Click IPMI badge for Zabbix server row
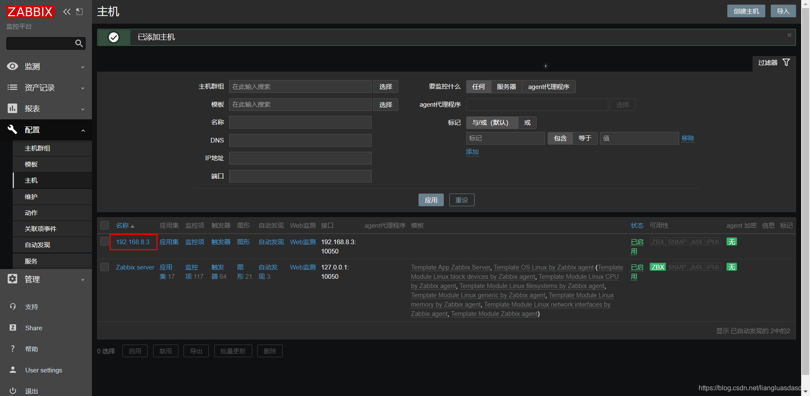 [713, 267]
